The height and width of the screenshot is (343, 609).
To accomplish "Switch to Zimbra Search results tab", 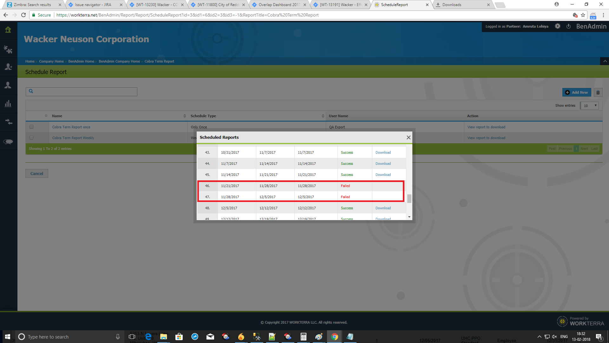I will point(32,5).
